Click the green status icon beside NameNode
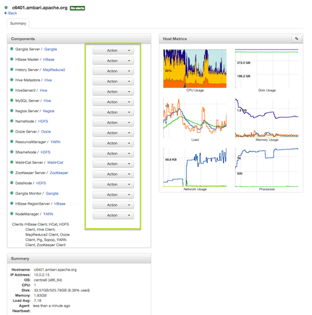Viewport: 312px width, 315px height. coord(12,121)
